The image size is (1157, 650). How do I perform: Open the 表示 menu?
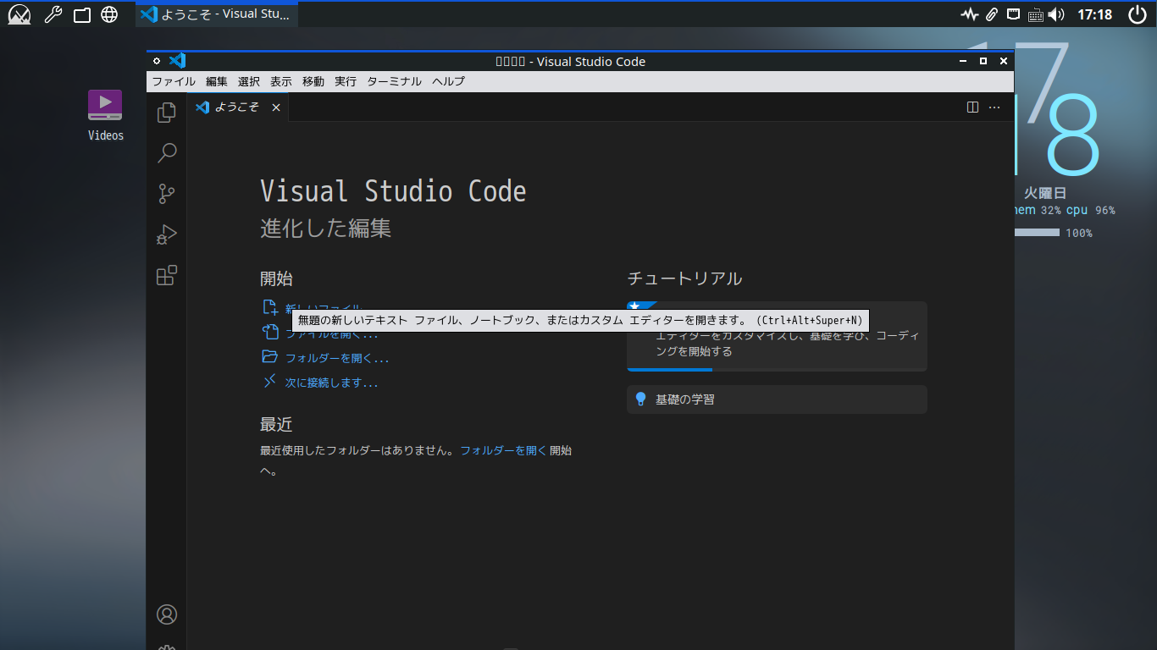(281, 81)
